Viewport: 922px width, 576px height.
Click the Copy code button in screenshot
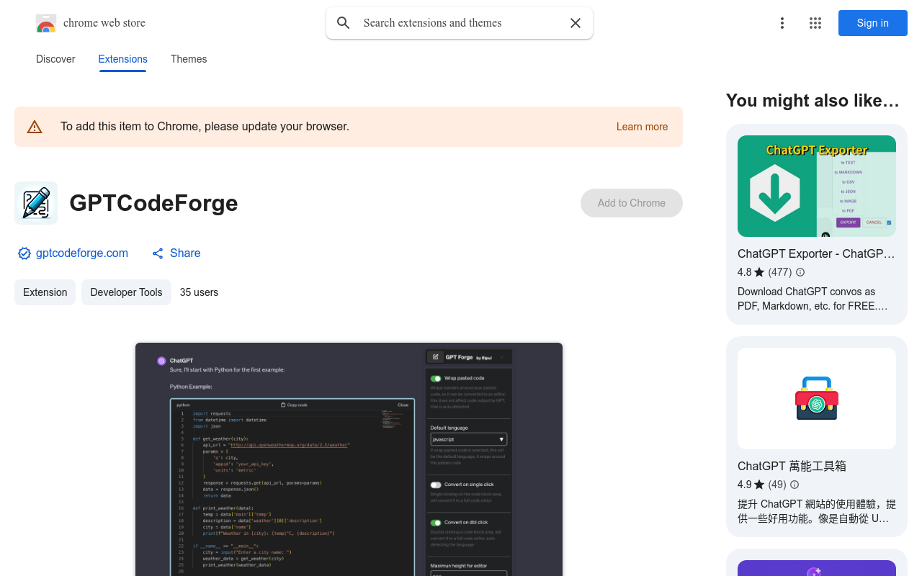coord(294,405)
